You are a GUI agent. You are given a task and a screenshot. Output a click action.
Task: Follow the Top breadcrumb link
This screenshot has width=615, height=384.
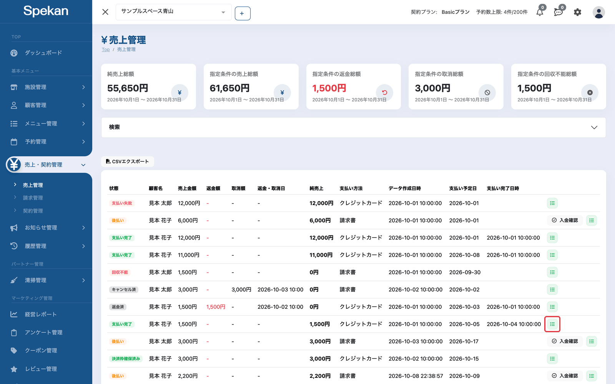coord(106,50)
